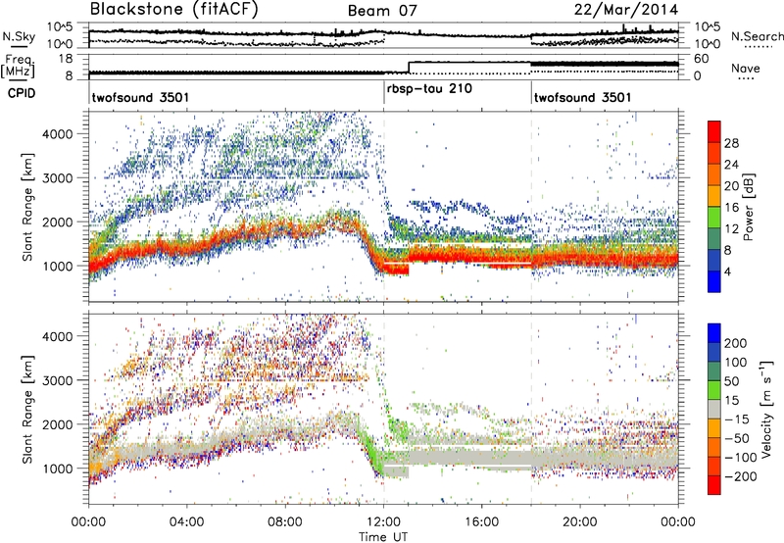Click the power range-time plot panel
The width and height of the screenshot is (784, 543).
[383, 207]
